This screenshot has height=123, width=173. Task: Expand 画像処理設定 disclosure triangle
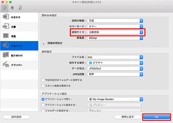[x=44, y=44]
